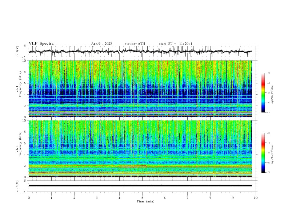
Task: Select the "start UT = 11:20: 1" text
Action: click(x=176, y=44)
